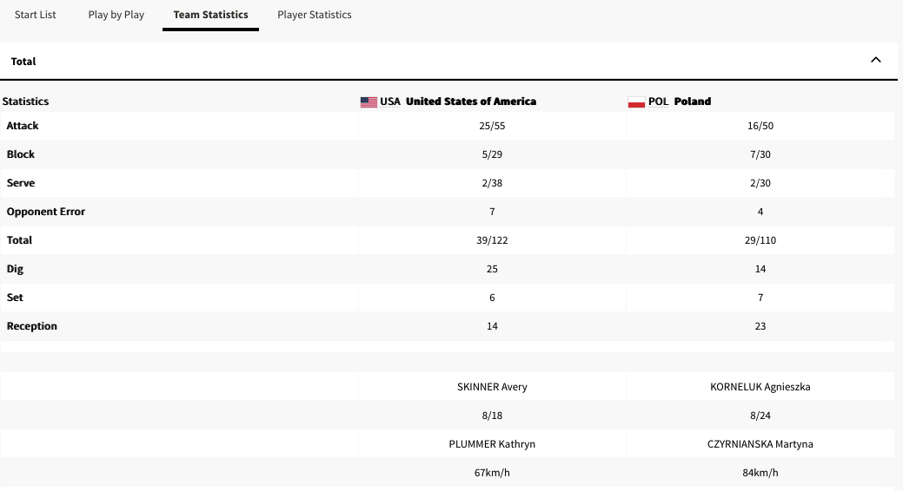The width and height of the screenshot is (903, 491).
Task: Click the USA attack value 25/55
Action: click(492, 126)
